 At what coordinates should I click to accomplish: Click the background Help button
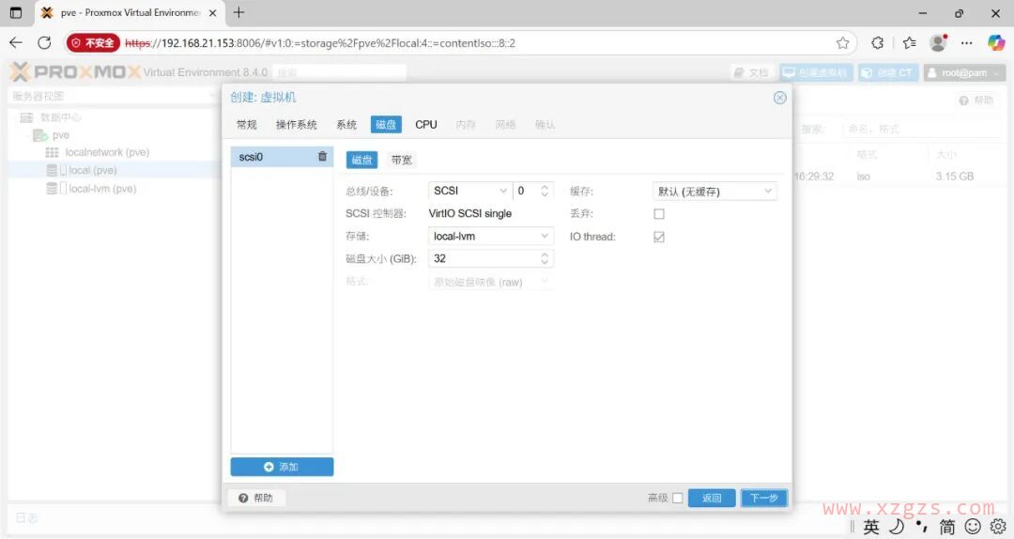(x=976, y=100)
